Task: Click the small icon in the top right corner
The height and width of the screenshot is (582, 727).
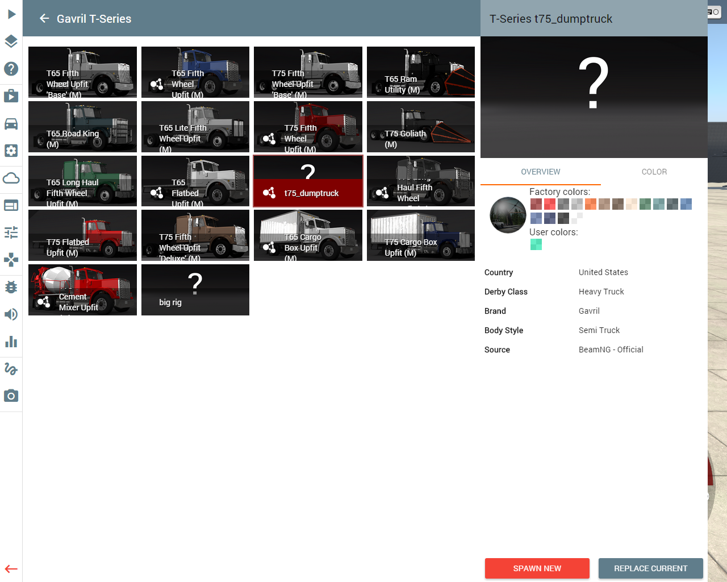Action: pos(713,12)
